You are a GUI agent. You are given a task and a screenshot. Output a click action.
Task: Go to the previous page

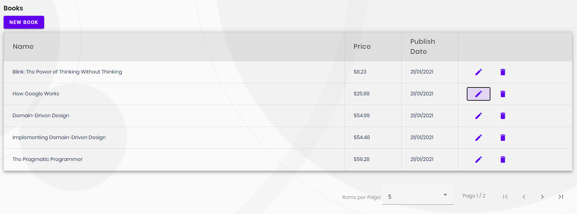tap(524, 197)
